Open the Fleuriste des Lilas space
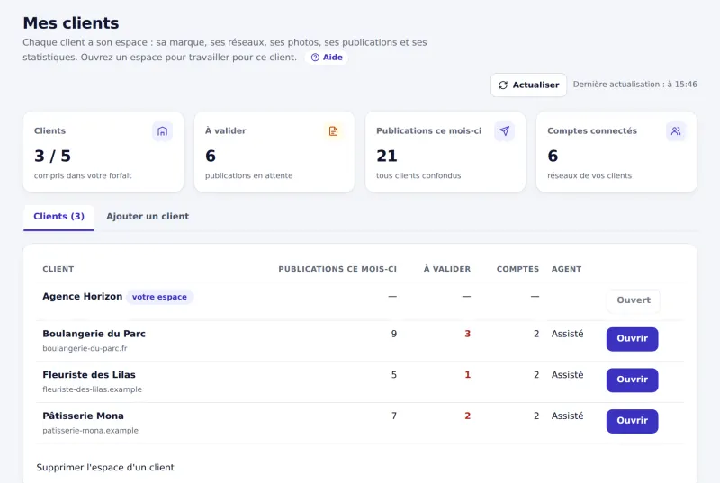The image size is (720, 483). click(x=632, y=380)
